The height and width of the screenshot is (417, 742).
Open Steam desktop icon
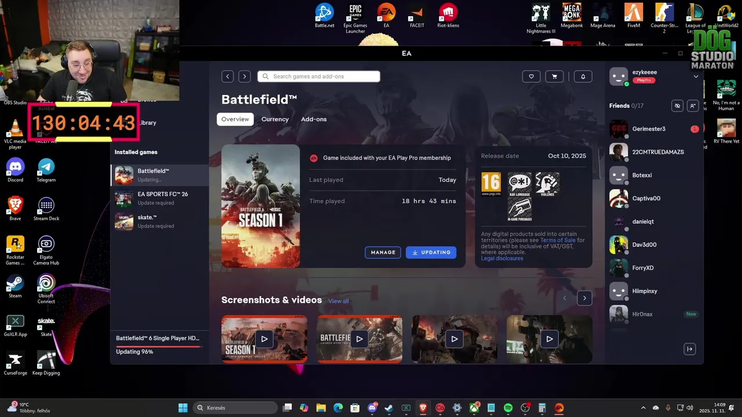15,286
